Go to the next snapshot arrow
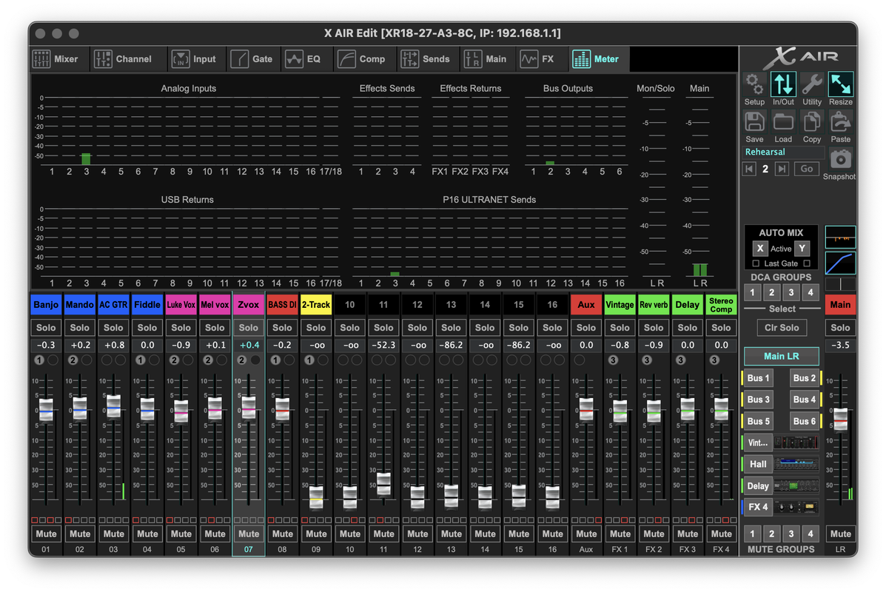886x592 pixels. point(782,169)
